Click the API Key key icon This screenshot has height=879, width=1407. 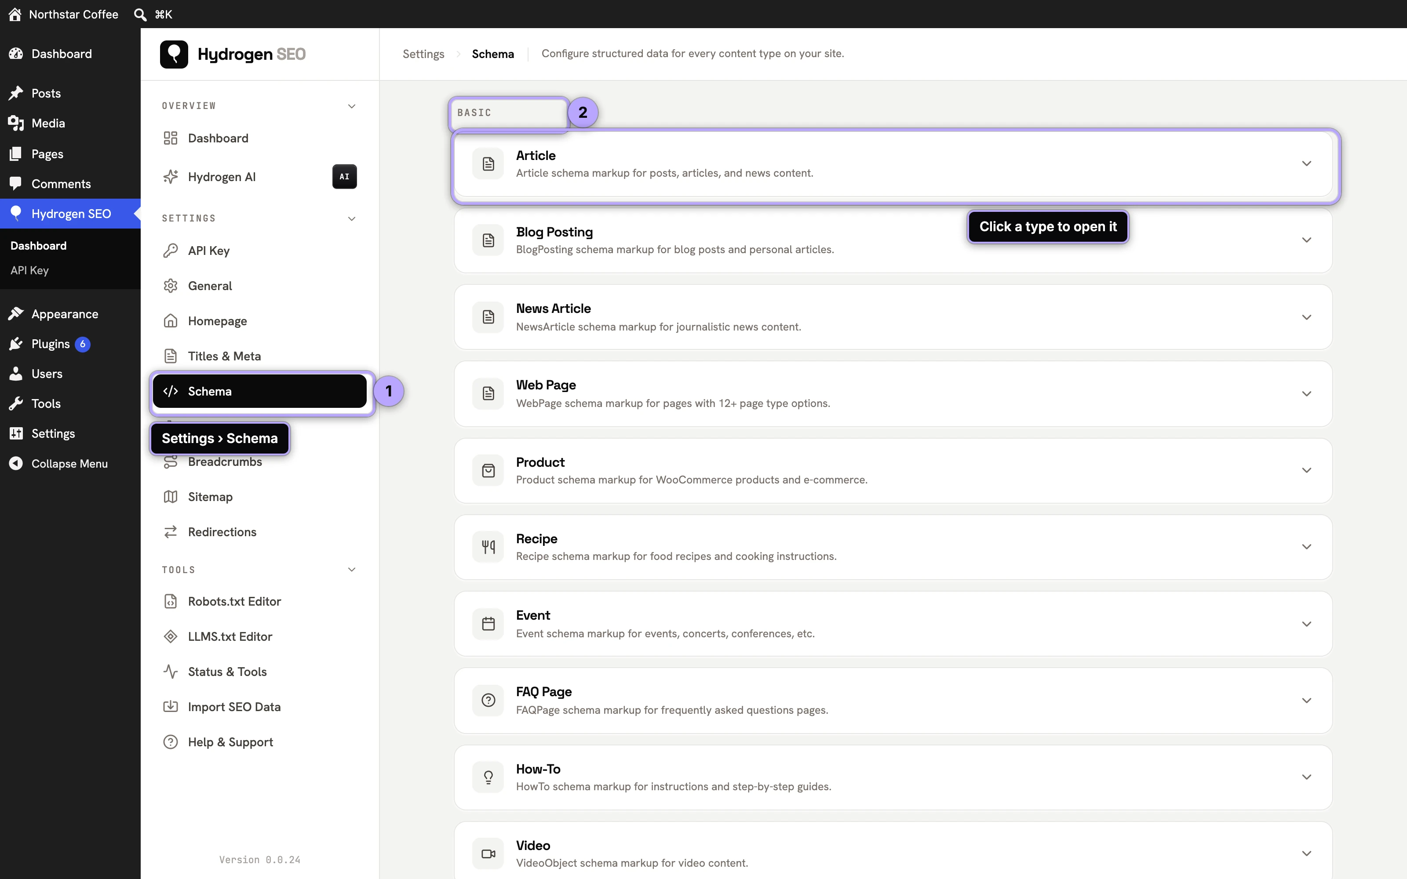(x=170, y=251)
